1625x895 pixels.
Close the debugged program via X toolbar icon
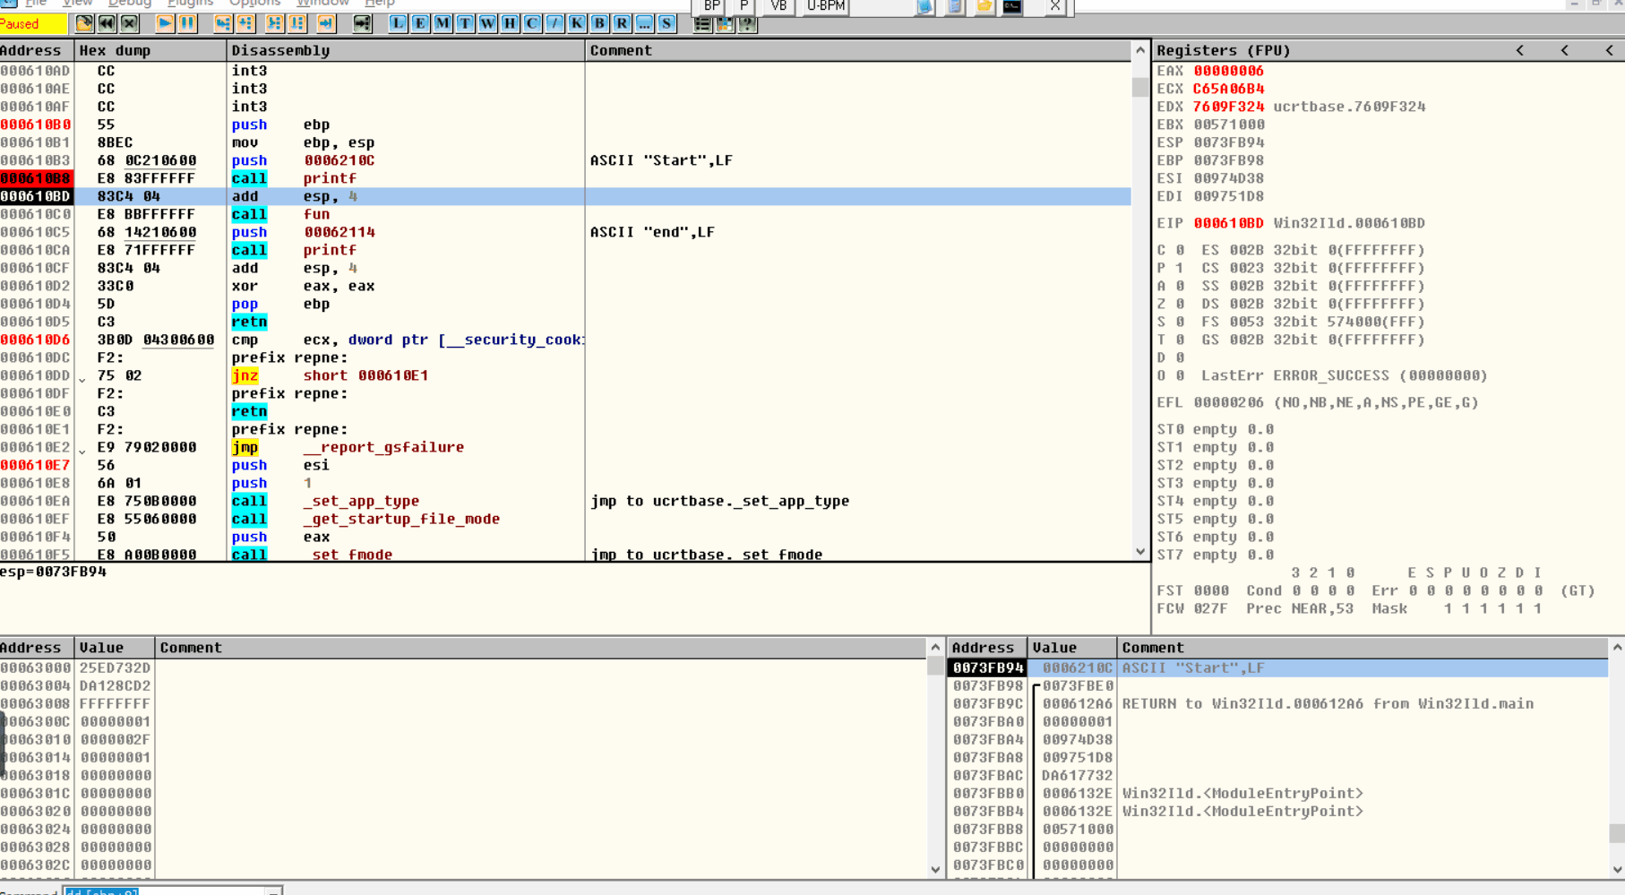click(x=129, y=23)
